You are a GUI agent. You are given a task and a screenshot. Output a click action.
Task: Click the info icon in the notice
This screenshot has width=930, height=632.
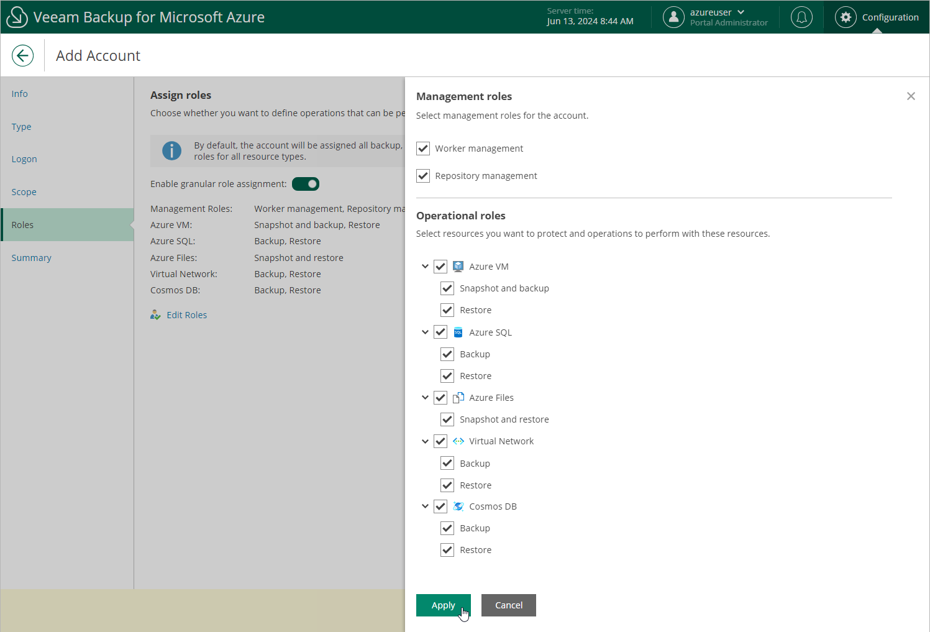[171, 150]
